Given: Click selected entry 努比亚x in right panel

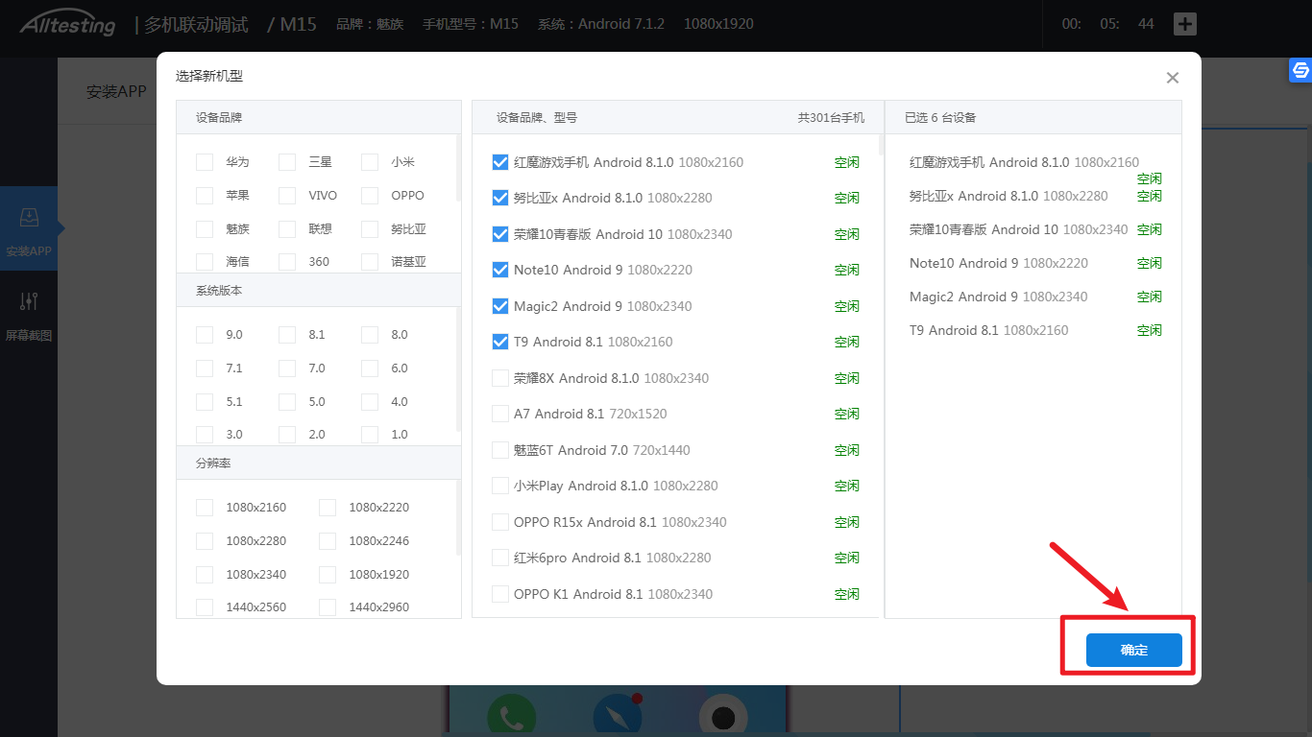Looking at the screenshot, I should pyautogui.click(x=1008, y=196).
